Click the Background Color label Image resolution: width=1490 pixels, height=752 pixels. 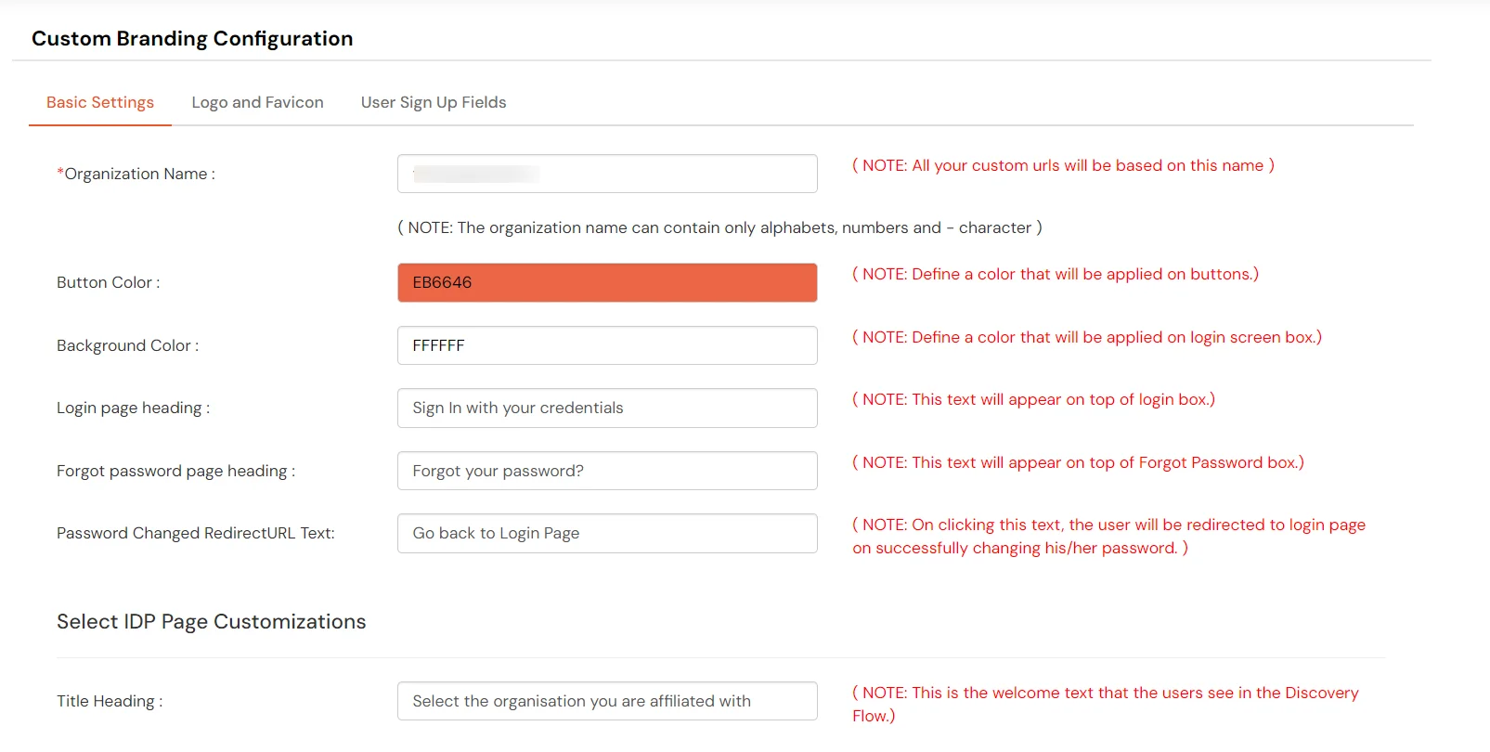[126, 344]
